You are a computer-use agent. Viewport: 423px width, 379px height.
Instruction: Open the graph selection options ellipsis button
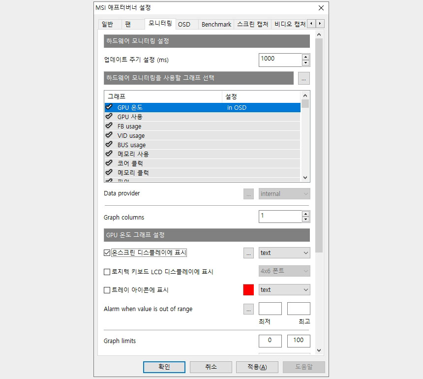pyautogui.click(x=304, y=78)
